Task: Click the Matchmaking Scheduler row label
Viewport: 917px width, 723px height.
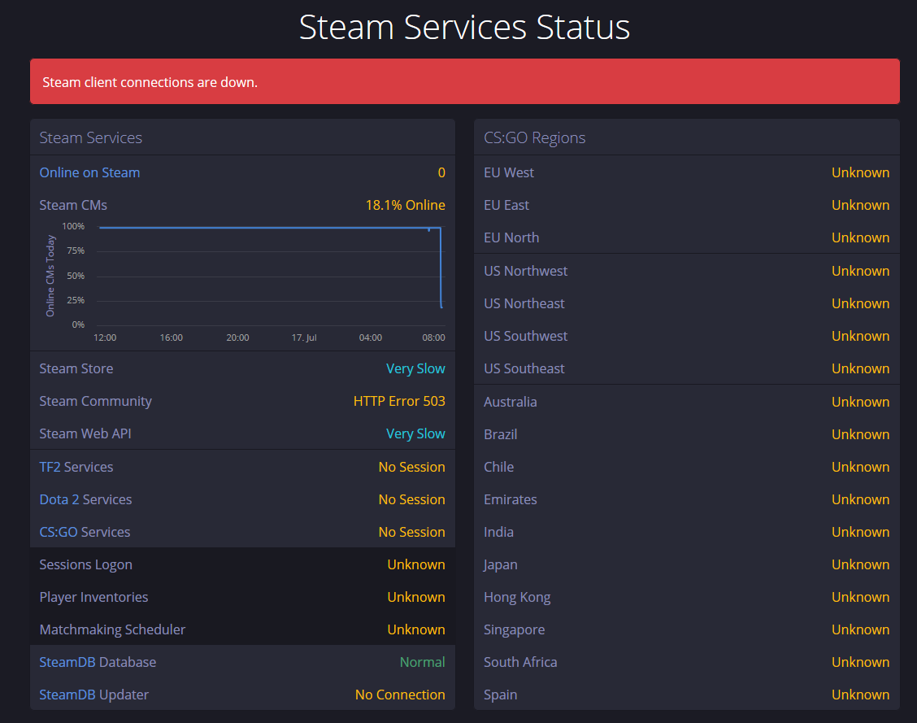Action: [x=112, y=629]
